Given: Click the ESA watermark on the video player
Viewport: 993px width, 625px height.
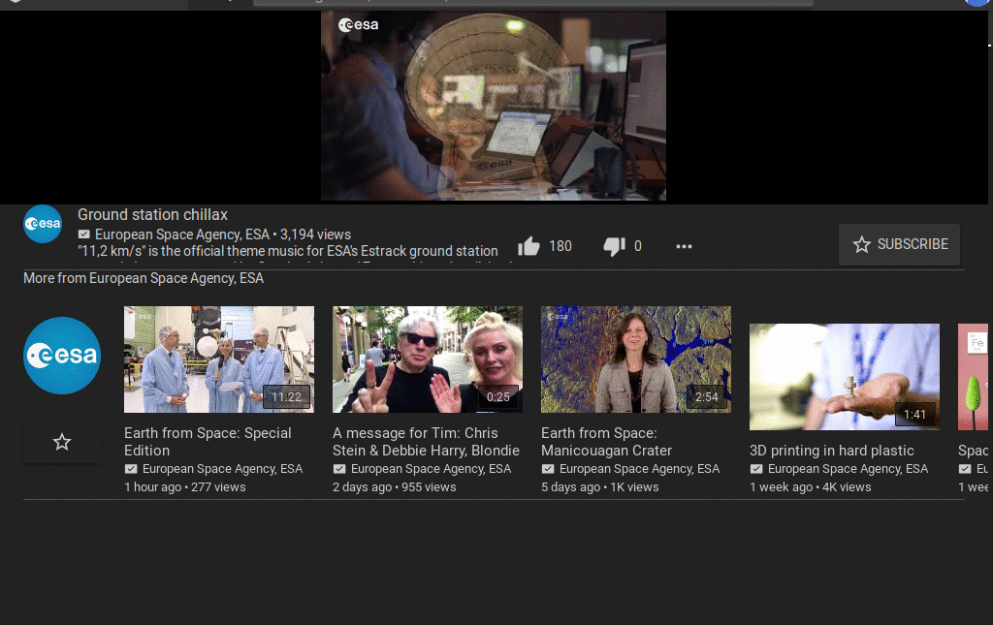Looking at the screenshot, I should coord(358,25).
